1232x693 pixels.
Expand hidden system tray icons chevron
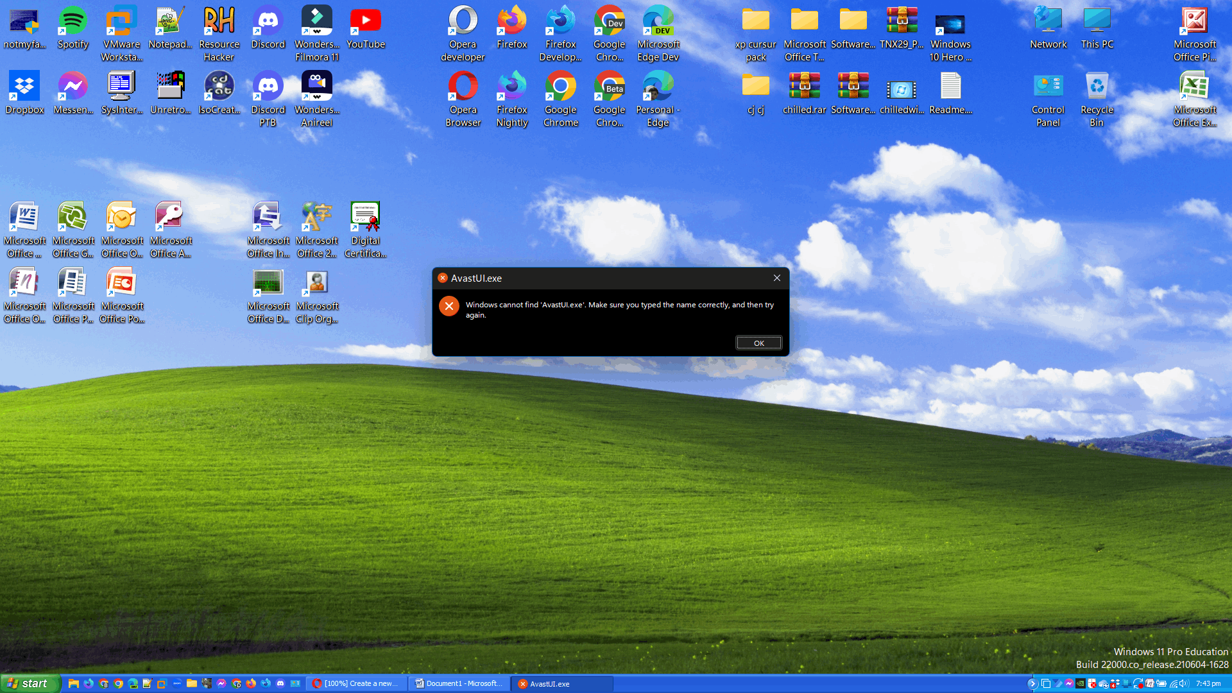point(1032,684)
